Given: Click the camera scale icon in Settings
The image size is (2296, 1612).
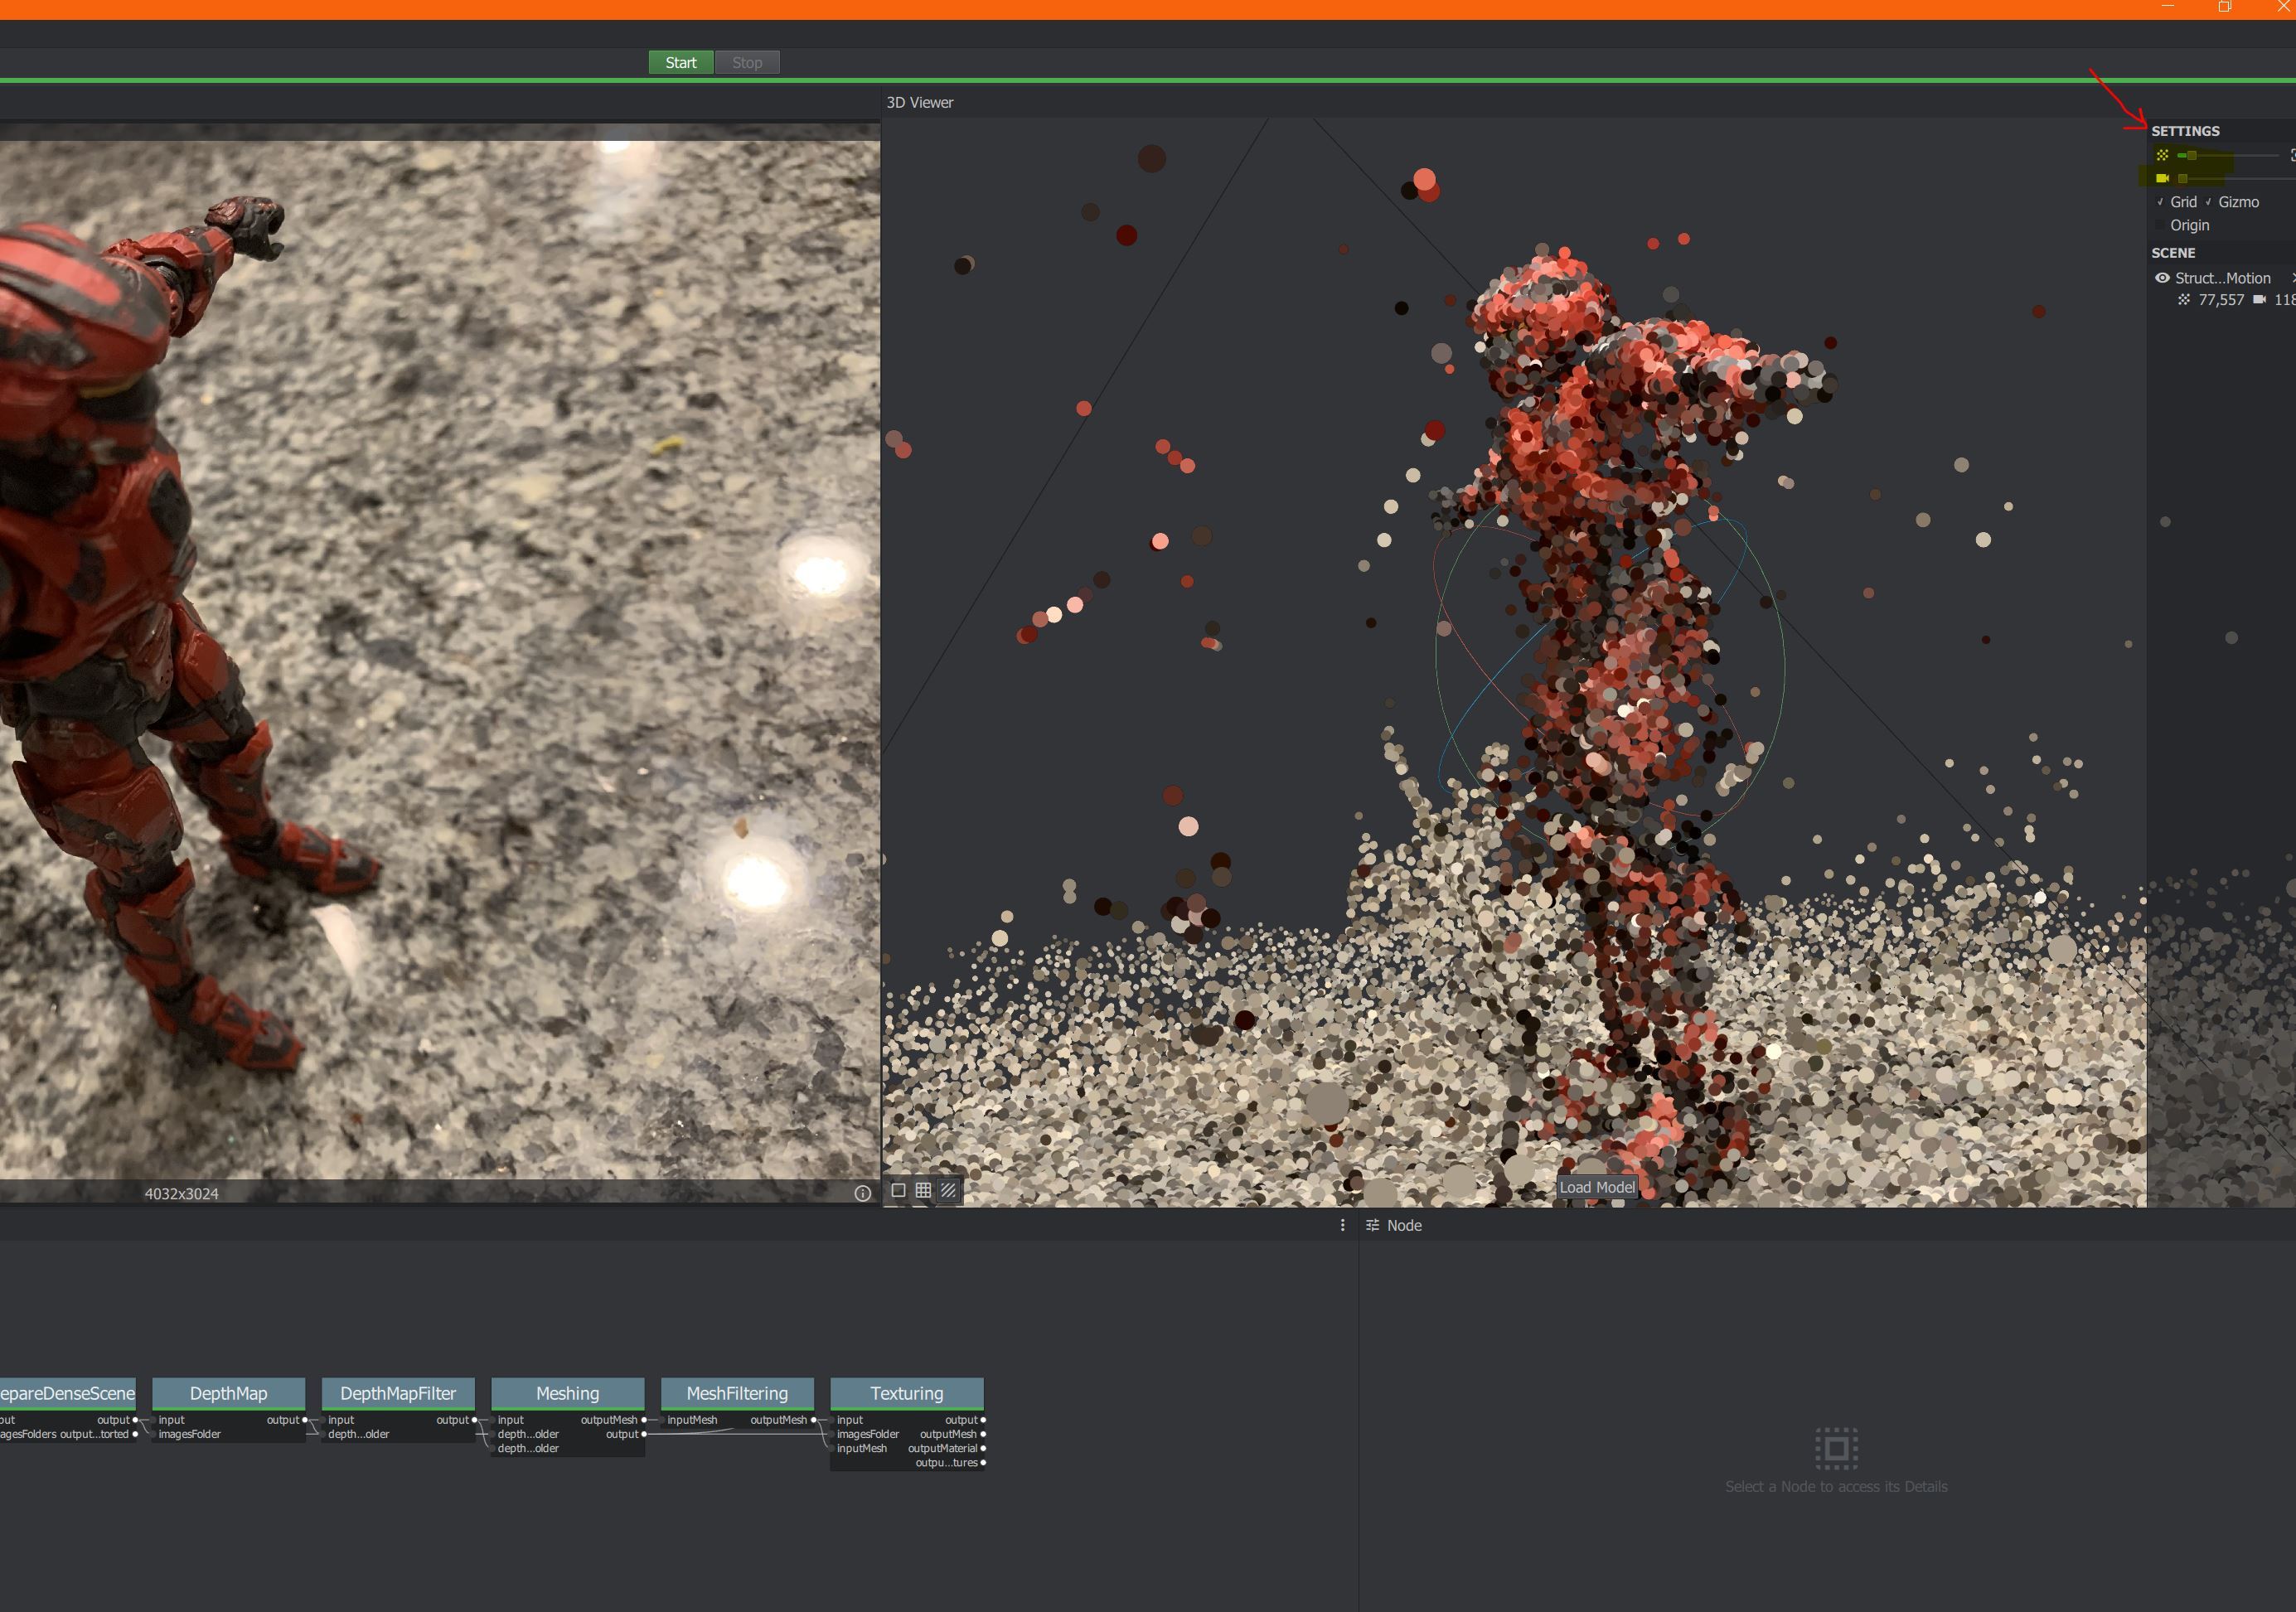Looking at the screenshot, I should click(x=2162, y=178).
